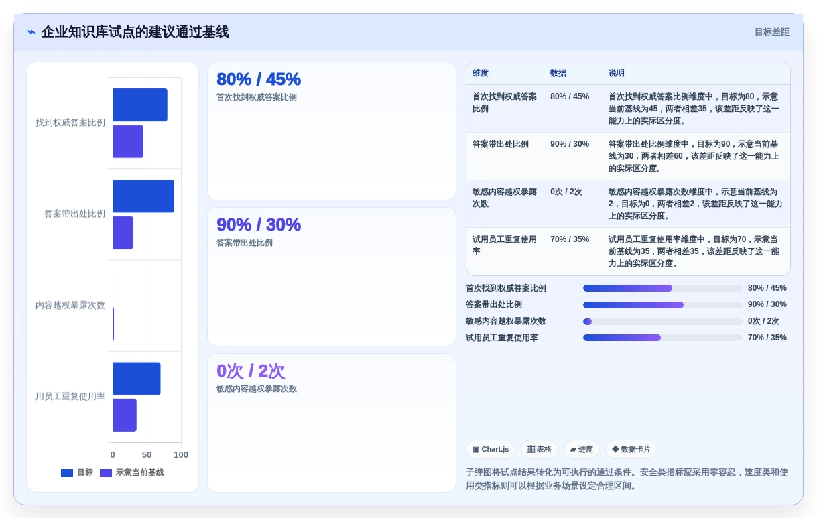Click the 80% / 45% data card value

tap(259, 79)
